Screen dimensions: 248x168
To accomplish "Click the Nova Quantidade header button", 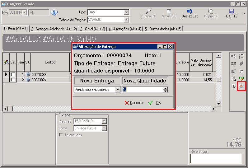I will pos(145,81).
